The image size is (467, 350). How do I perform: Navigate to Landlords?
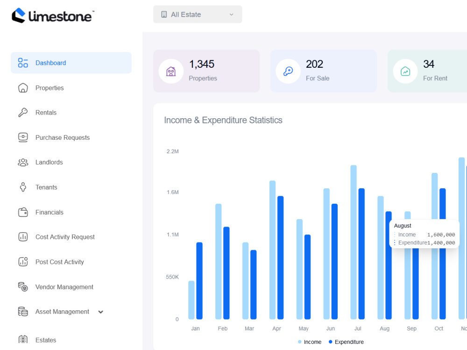click(x=49, y=162)
